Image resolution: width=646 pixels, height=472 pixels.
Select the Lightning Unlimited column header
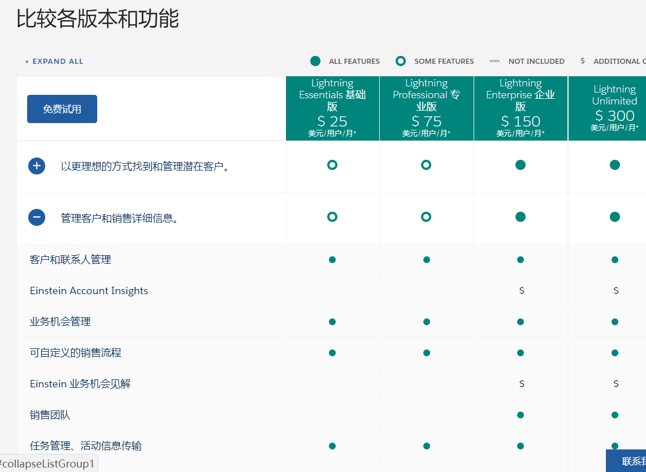pyautogui.click(x=615, y=107)
